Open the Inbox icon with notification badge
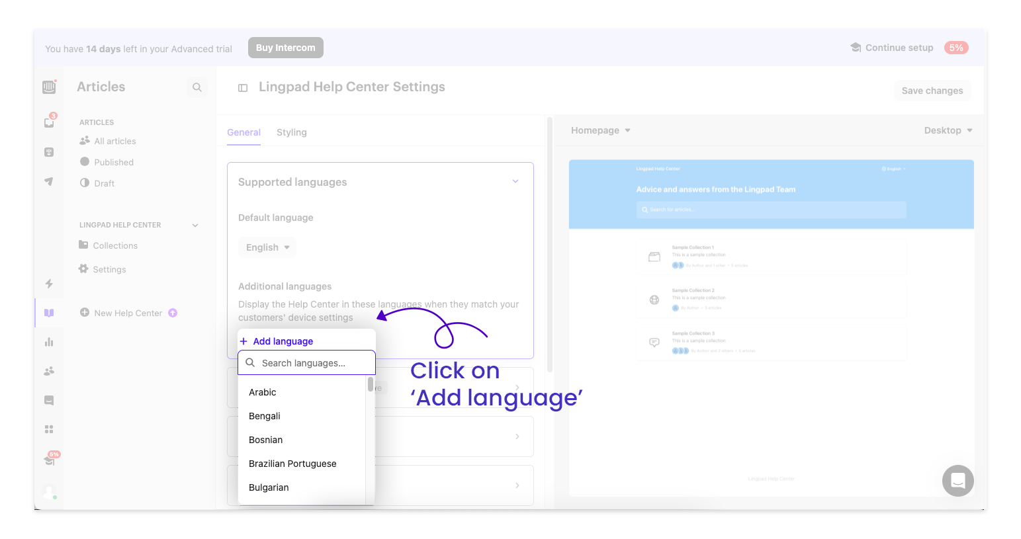The image size is (1021, 539). [49, 122]
